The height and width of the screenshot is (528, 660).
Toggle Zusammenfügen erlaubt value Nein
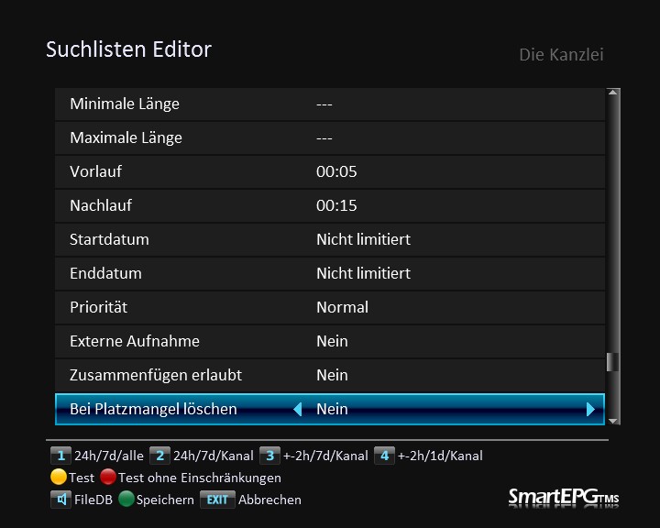[332, 375]
